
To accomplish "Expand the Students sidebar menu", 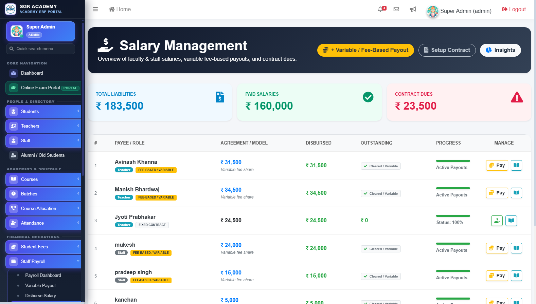I will tap(43, 111).
